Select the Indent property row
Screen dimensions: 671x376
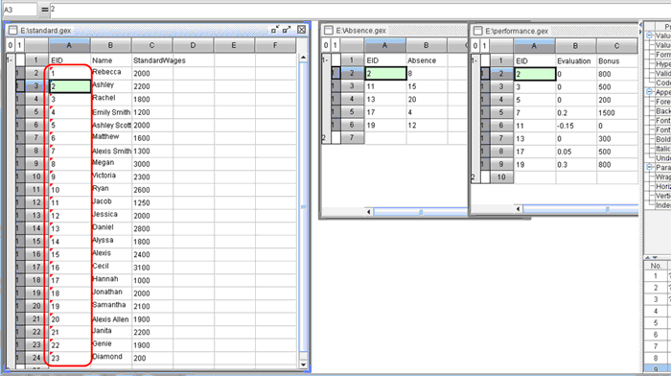click(663, 205)
